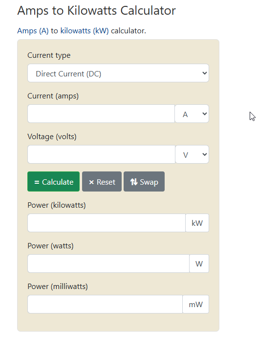Click the Power (watts) result field
Screen dimensions: 278x337
pyautogui.click(x=108, y=264)
